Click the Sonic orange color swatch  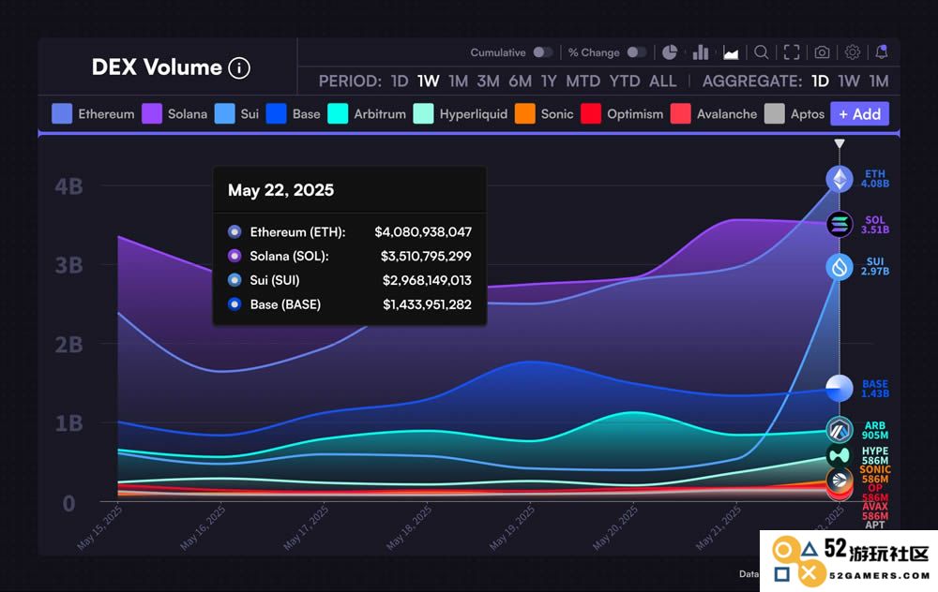coord(524,114)
